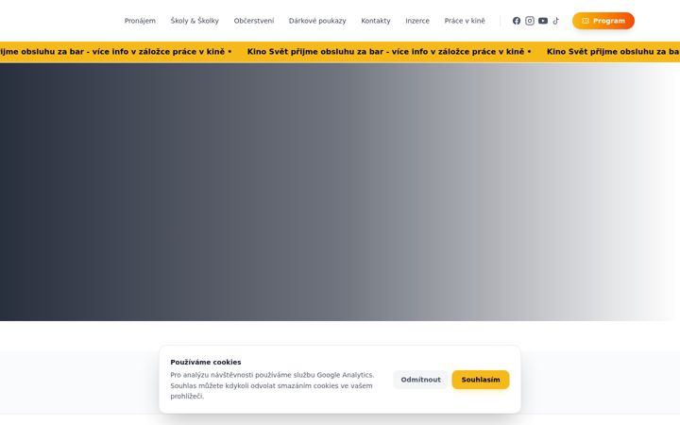Viewport: 680px width, 425px height.
Task: Click the Používáme cookies heading
Action: 206,362
